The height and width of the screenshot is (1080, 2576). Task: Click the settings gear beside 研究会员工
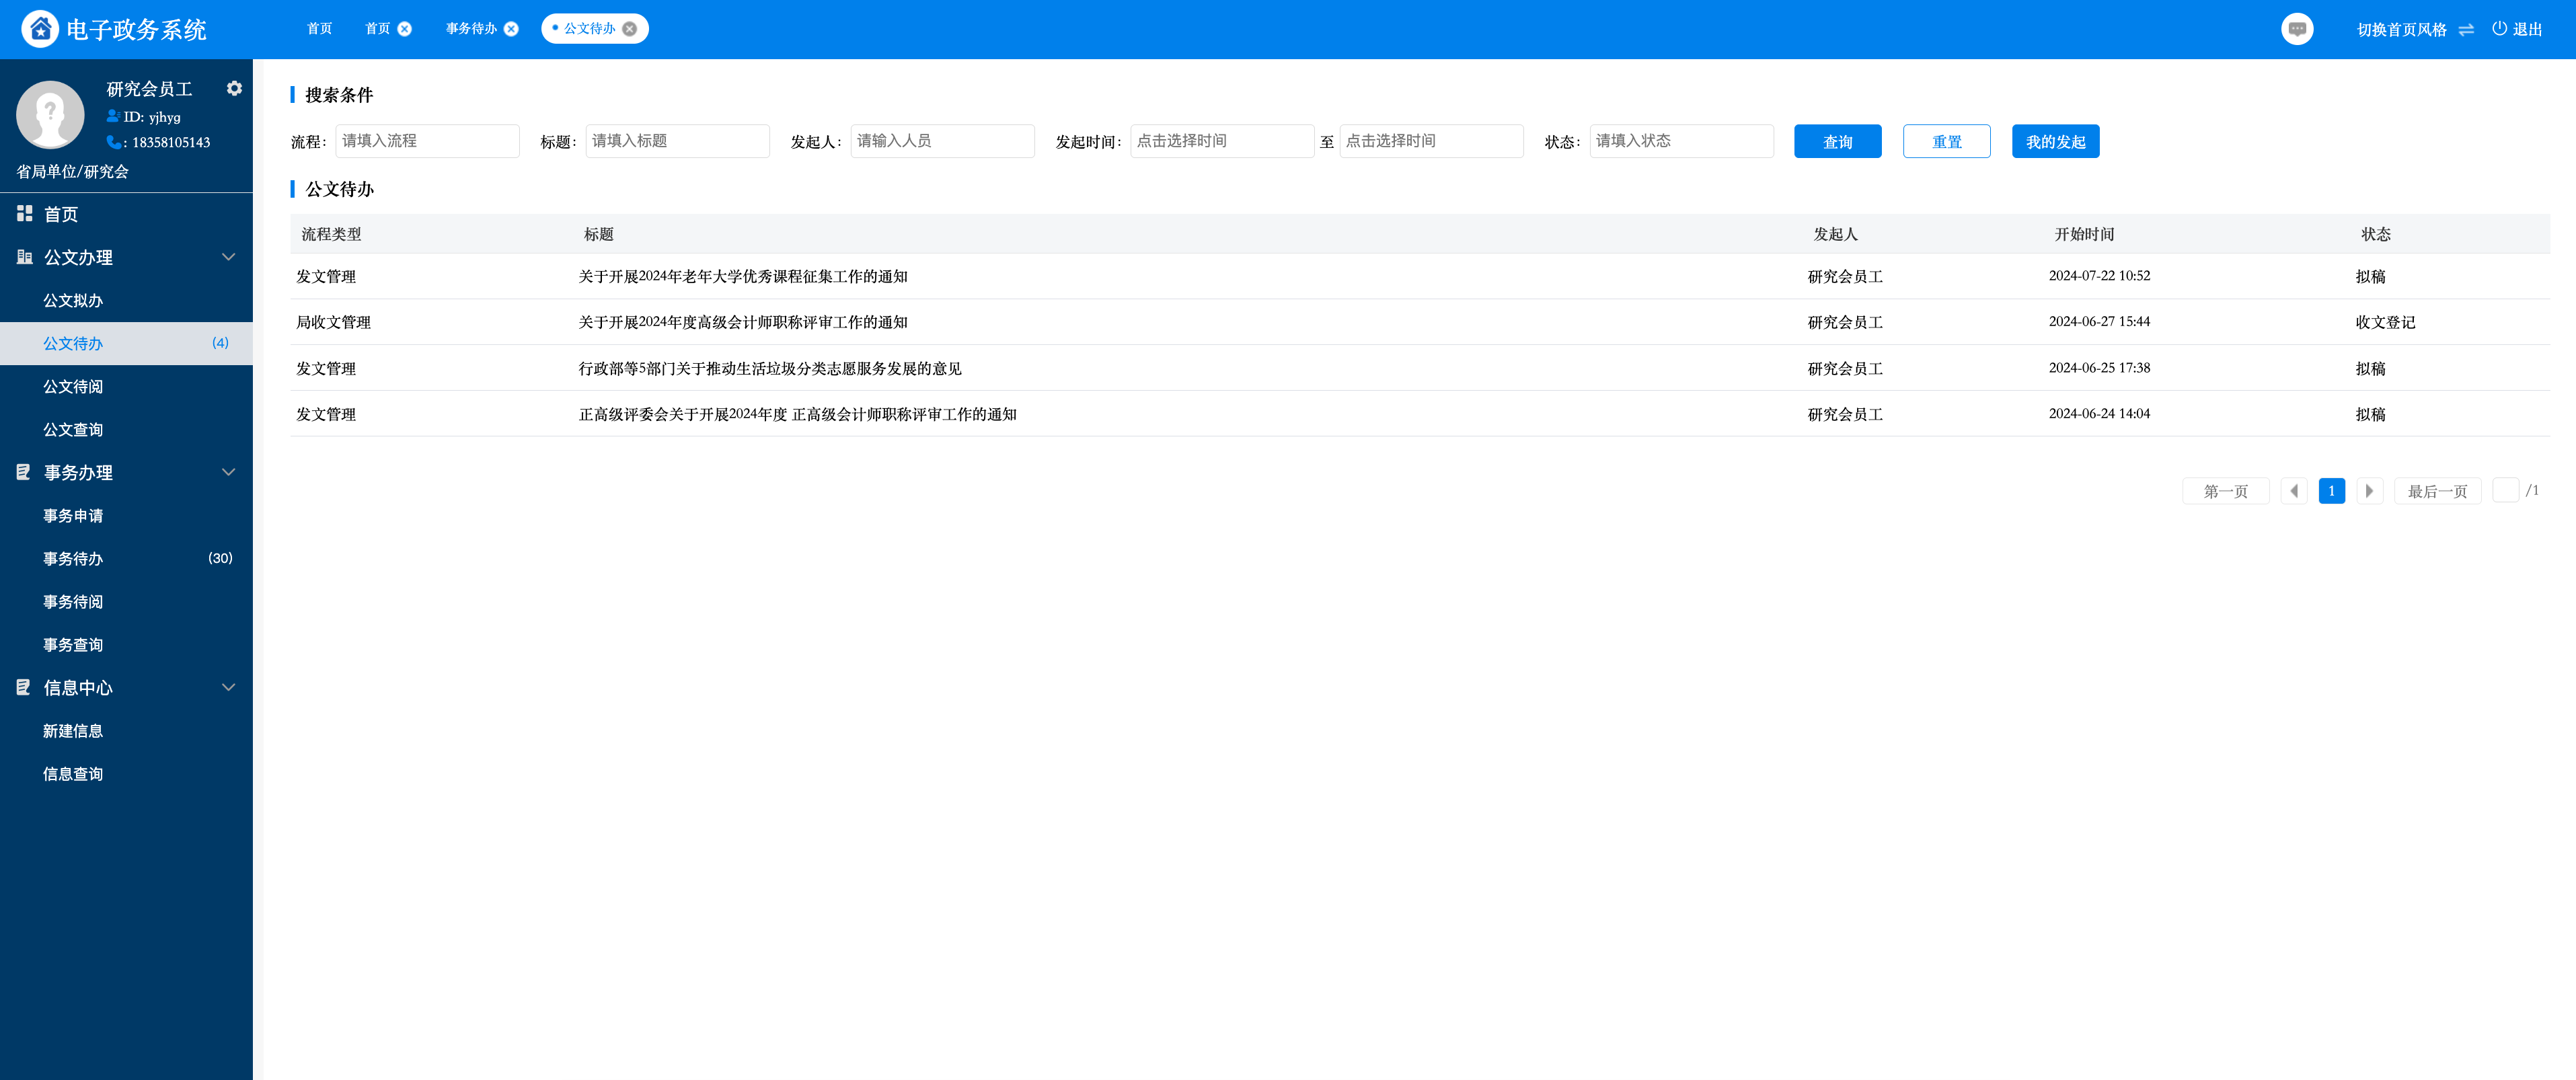pyautogui.click(x=234, y=88)
